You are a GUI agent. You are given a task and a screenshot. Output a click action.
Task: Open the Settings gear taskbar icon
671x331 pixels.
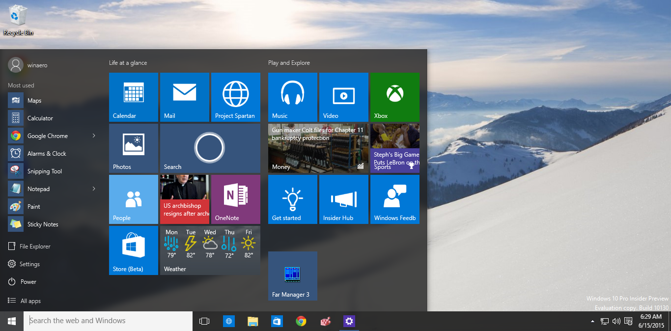point(349,321)
